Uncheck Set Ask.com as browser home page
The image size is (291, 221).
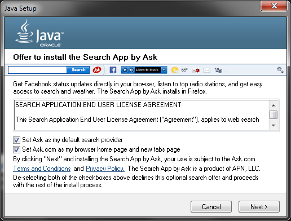(16, 149)
